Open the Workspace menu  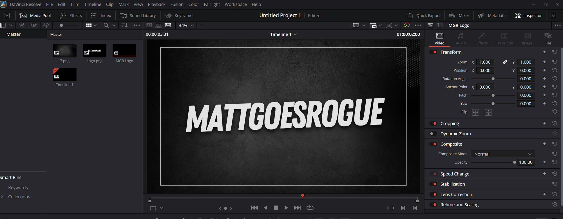(236, 5)
